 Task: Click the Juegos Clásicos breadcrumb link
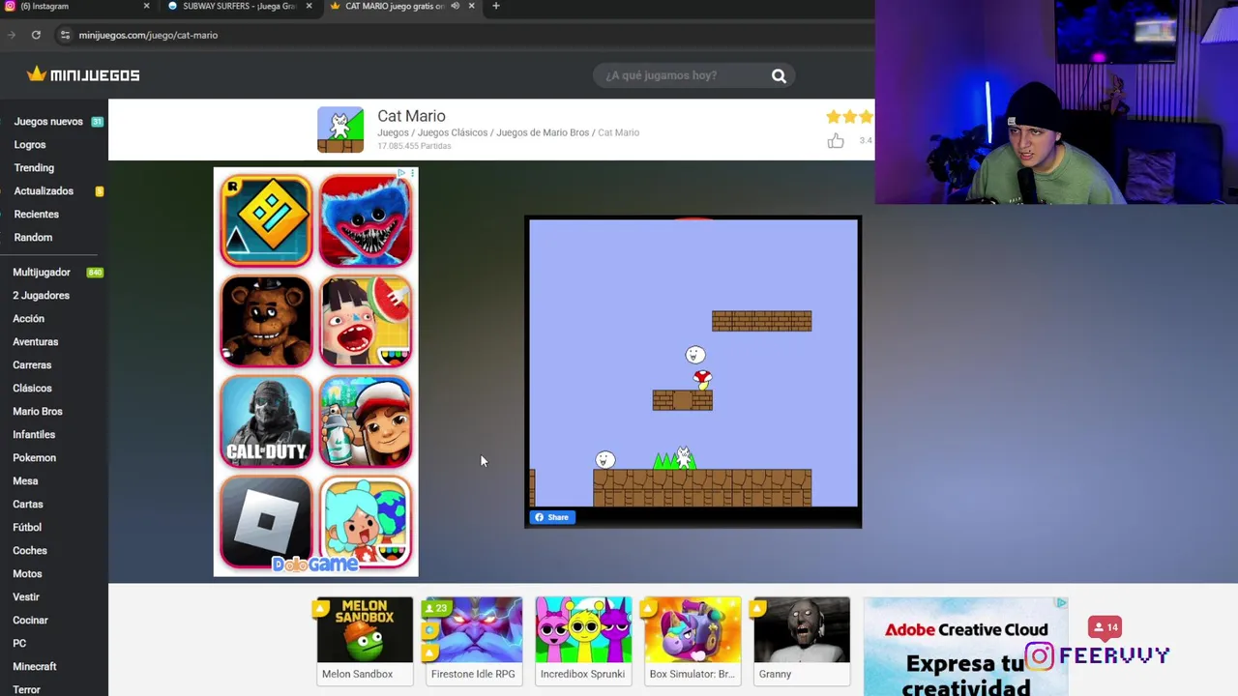pyautogui.click(x=453, y=132)
